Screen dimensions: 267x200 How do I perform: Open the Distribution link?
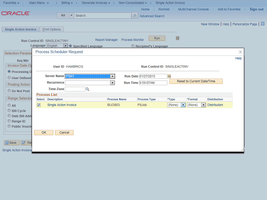(215, 105)
